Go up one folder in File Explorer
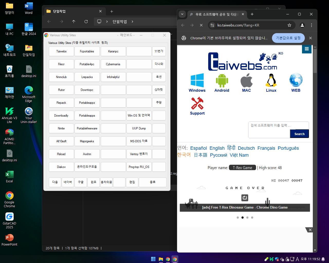This screenshot has height=263, width=329. point(74,22)
